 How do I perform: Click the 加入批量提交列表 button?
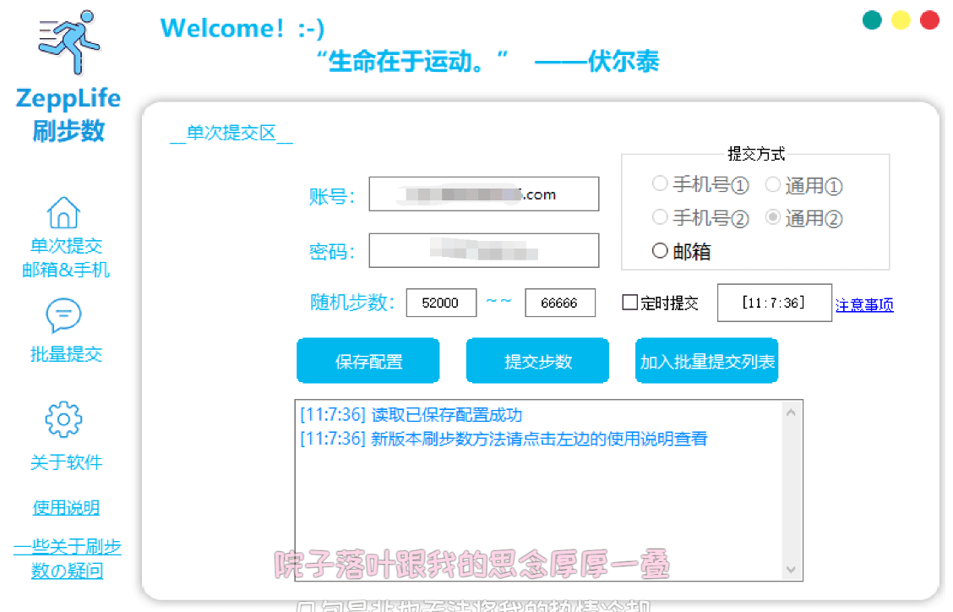[706, 360]
